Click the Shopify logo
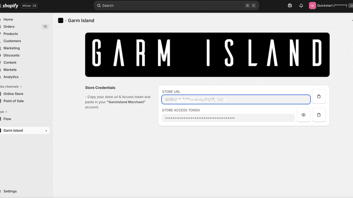Image resolution: width=353 pixels, height=198 pixels. pos(9,6)
